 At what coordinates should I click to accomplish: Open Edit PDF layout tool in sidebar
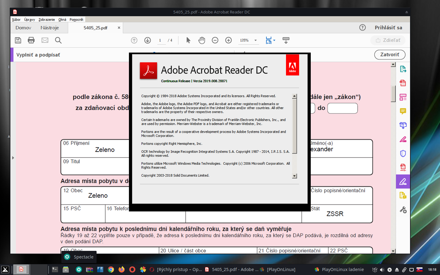click(403, 97)
